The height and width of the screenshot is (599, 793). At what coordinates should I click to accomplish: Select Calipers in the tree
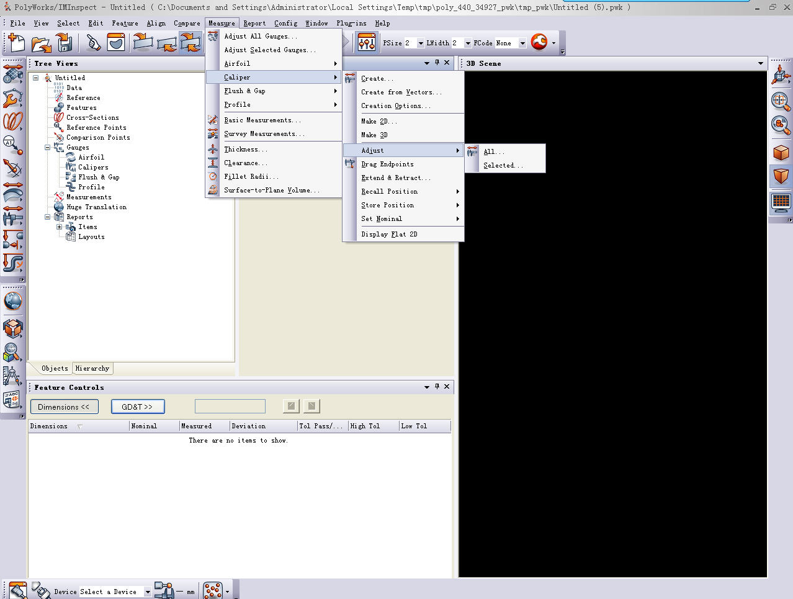pos(93,168)
